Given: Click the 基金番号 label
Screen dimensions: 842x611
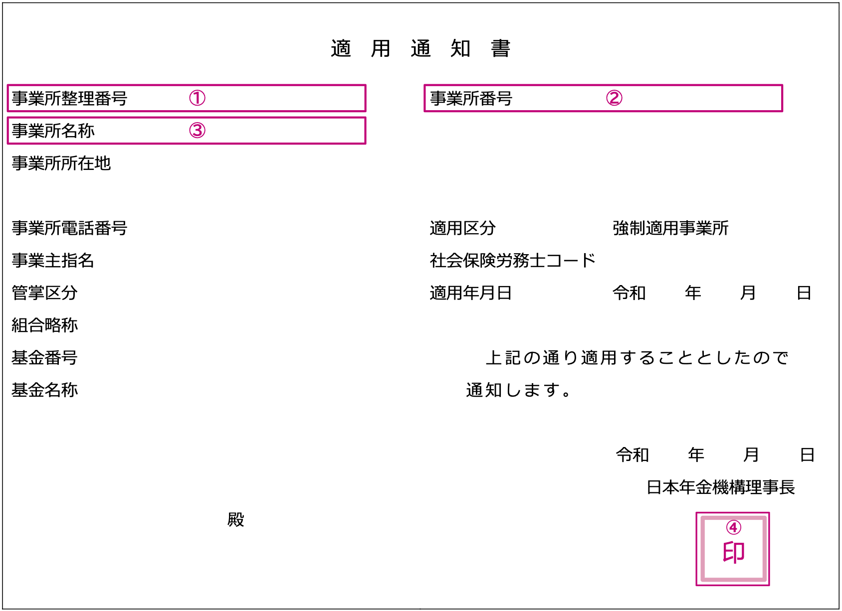Looking at the screenshot, I should (x=44, y=357).
